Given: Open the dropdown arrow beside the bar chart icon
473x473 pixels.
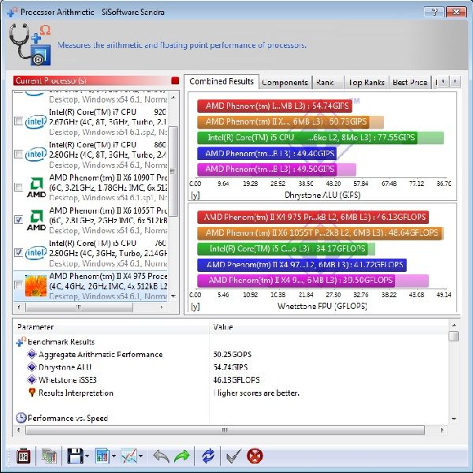Looking at the screenshot, I should point(114,456).
